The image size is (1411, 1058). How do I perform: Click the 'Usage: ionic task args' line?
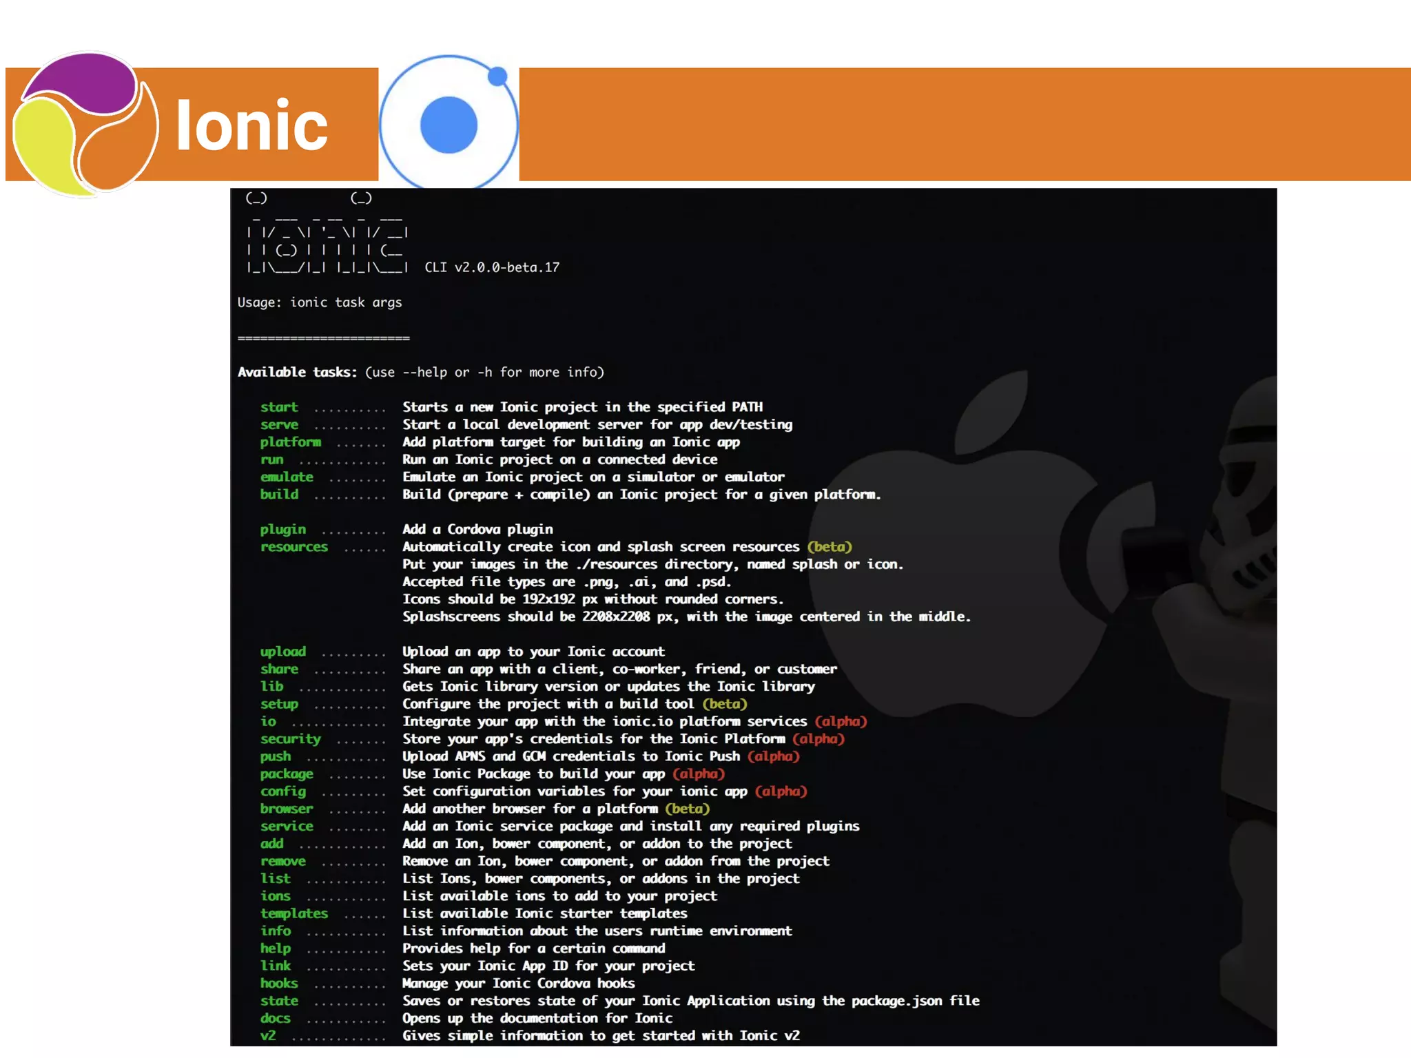(x=320, y=302)
